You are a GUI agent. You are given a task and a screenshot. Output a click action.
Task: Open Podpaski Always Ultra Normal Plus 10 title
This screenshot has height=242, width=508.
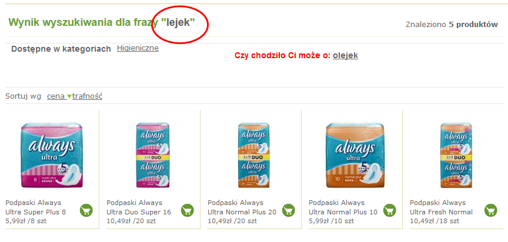[x=343, y=207]
